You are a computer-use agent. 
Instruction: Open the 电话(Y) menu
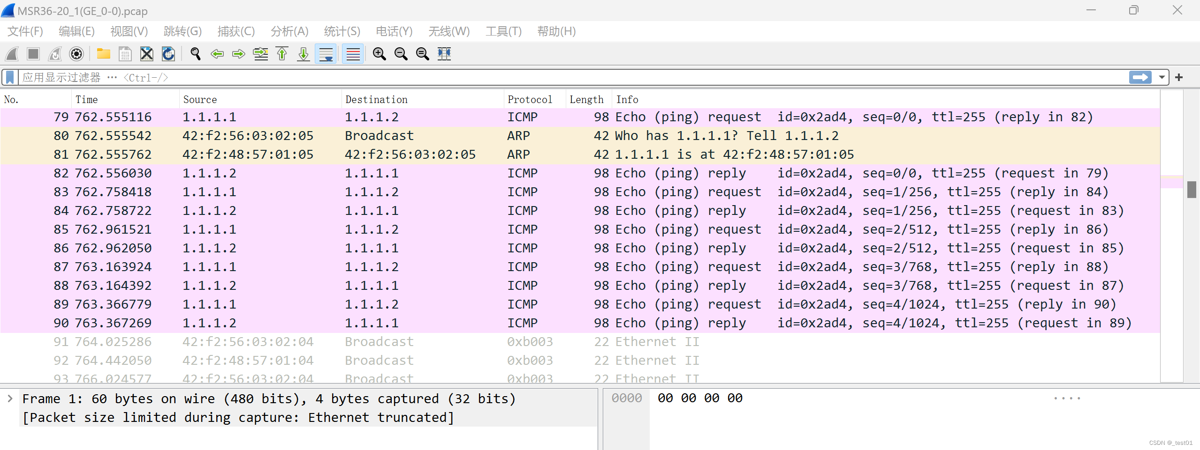(394, 31)
